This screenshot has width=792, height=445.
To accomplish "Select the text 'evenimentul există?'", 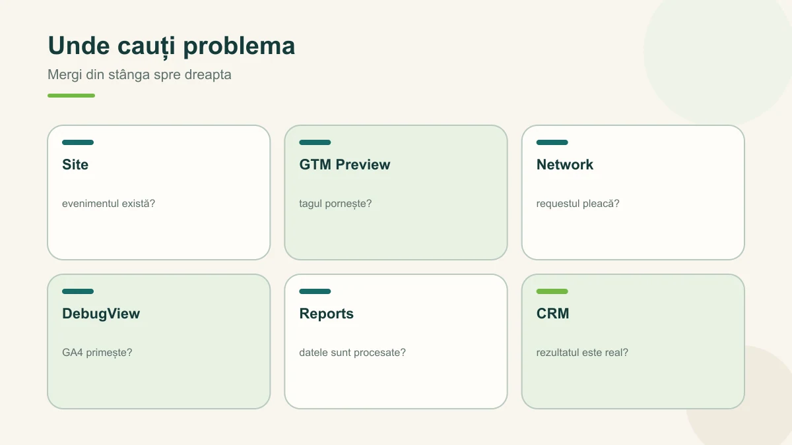I will click(x=109, y=203).
